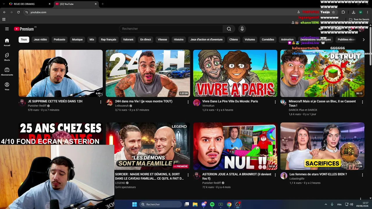Open options menu for 24H dans ma Vie

click(188, 102)
